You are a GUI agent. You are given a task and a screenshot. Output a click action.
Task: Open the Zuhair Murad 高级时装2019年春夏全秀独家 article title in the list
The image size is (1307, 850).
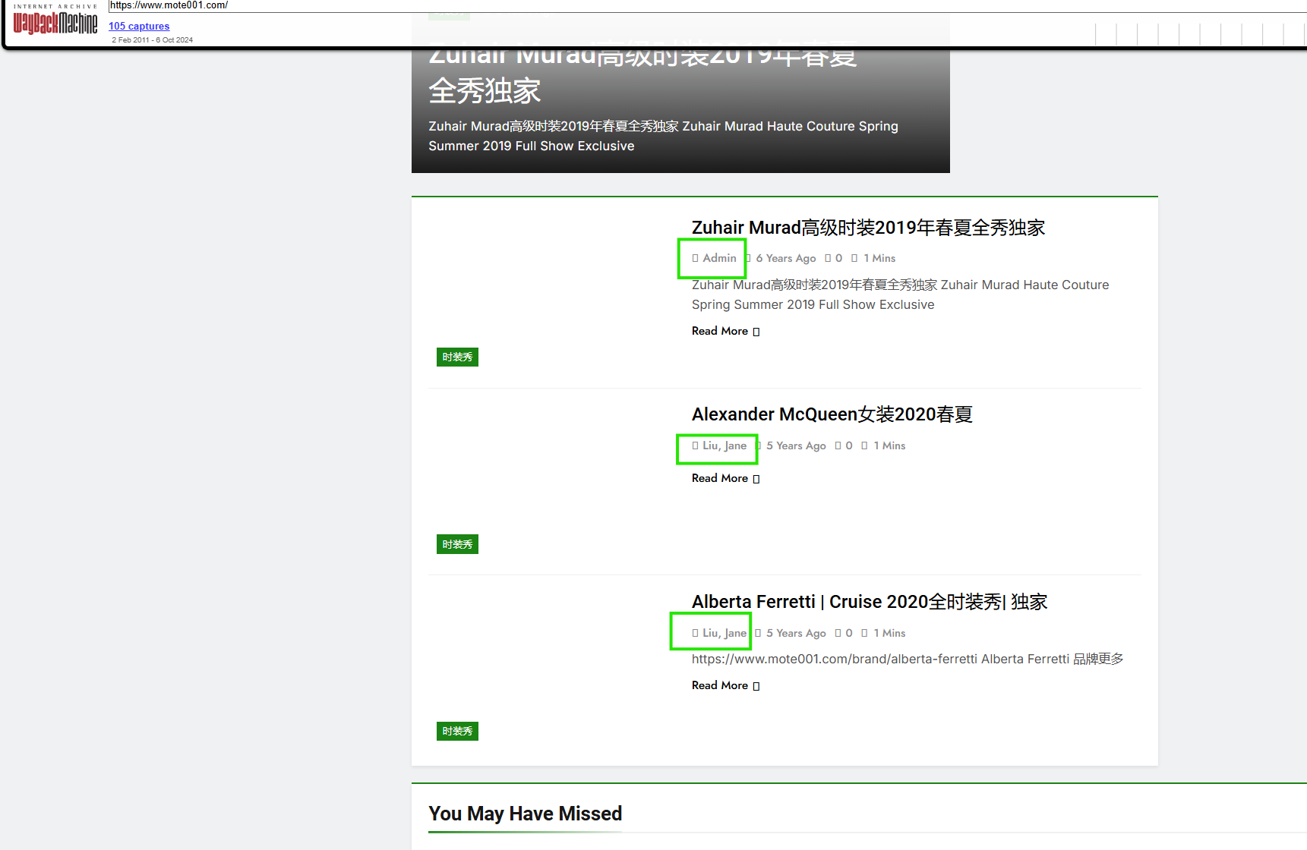pyautogui.click(x=868, y=228)
